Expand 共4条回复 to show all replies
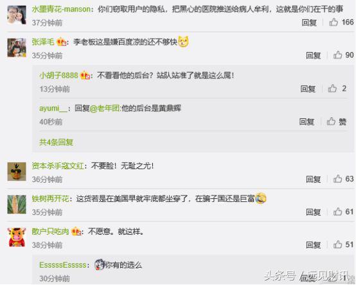This screenshot has width=356, height=285. click(x=56, y=142)
